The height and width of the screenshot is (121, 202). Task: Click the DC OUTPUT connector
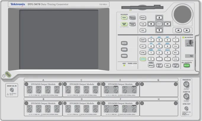click(189, 43)
